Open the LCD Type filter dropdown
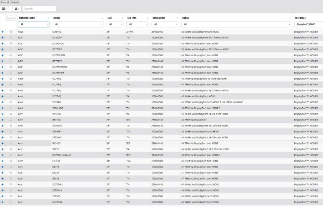Image resolution: width=323 pixels, height=207 pixels. click(137, 24)
